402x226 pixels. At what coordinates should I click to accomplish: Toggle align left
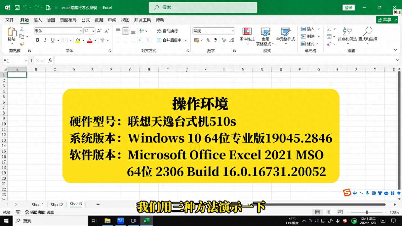[x=118, y=40]
